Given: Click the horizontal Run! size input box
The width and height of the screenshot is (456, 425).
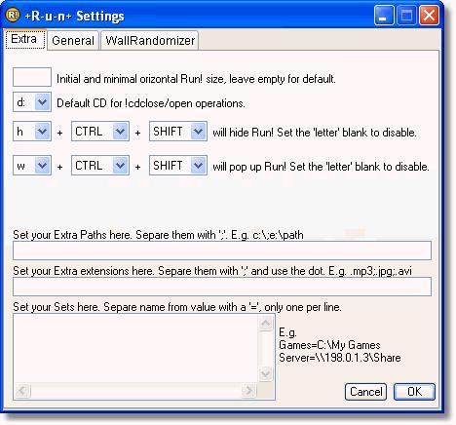Looking at the screenshot, I should (32, 77).
